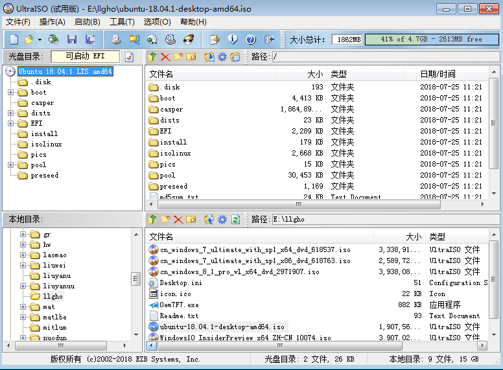The image size is (503, 370).
Task: Sort disc files by 日期/时间 column
Action: (x=452, y=74)
